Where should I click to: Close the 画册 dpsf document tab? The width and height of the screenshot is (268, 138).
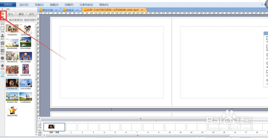point(142,10)
